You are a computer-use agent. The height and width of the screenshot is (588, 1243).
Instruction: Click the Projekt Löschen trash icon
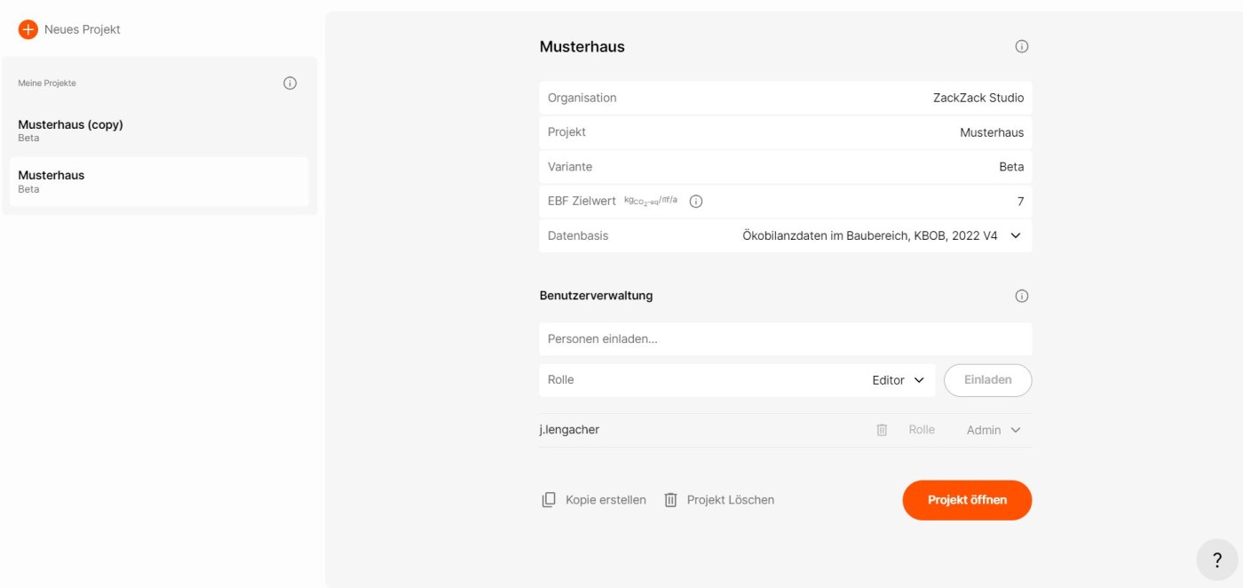click(671, 500)
